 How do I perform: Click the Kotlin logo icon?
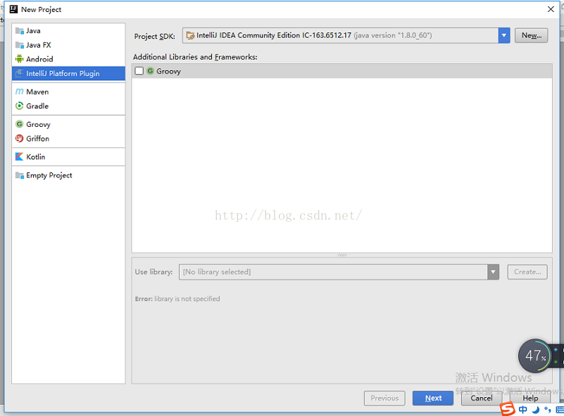coord(20,157)
